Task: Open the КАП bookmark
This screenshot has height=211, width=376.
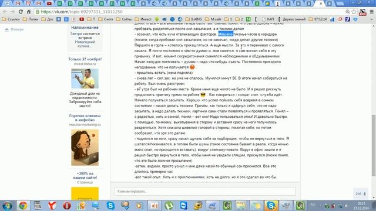Action: point(268,19)
